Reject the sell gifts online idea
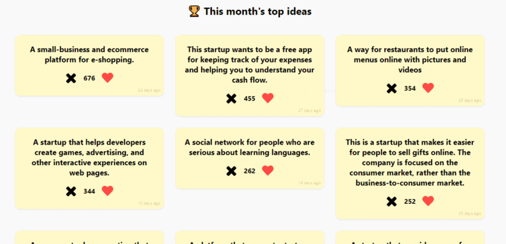Viewport: 506px width, 244px height. point(392,201)
